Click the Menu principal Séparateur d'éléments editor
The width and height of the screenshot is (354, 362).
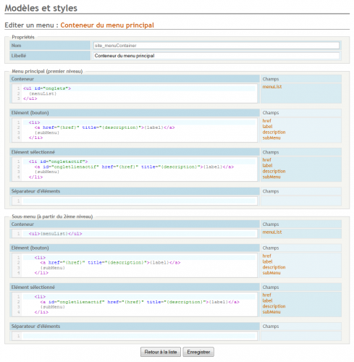click(135, 201)
